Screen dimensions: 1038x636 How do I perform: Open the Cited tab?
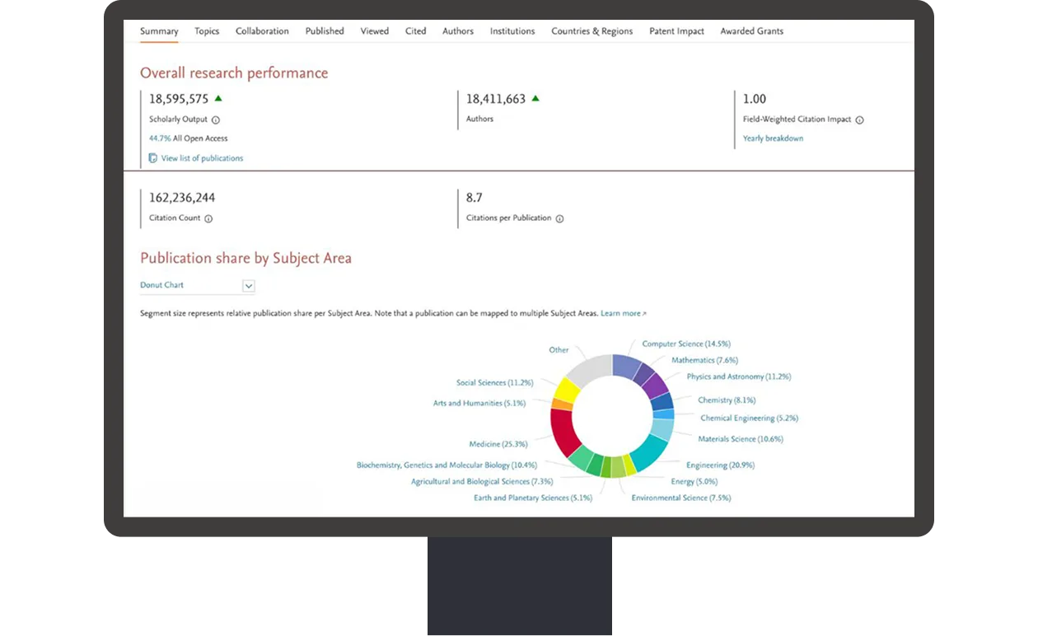(415, 31)
